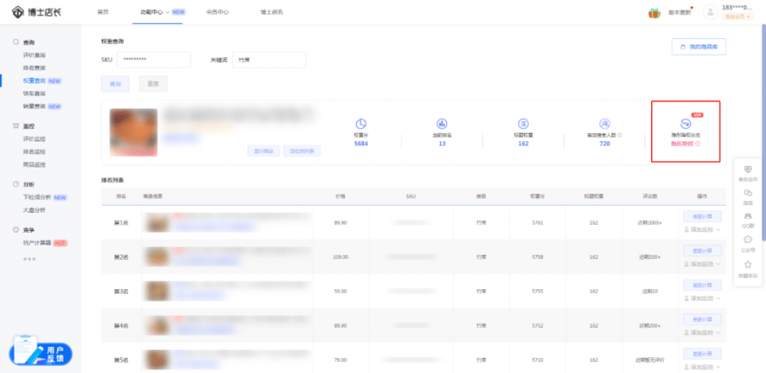Select the 权重分 pie chart icon

tap(361, 124)
